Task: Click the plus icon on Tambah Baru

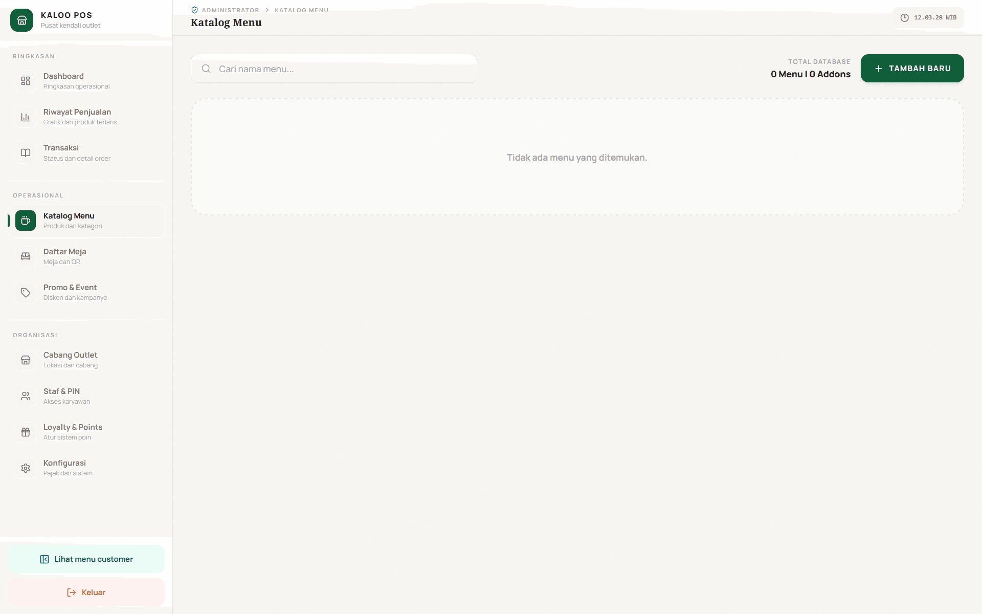Action: click(x=879, y=69)
